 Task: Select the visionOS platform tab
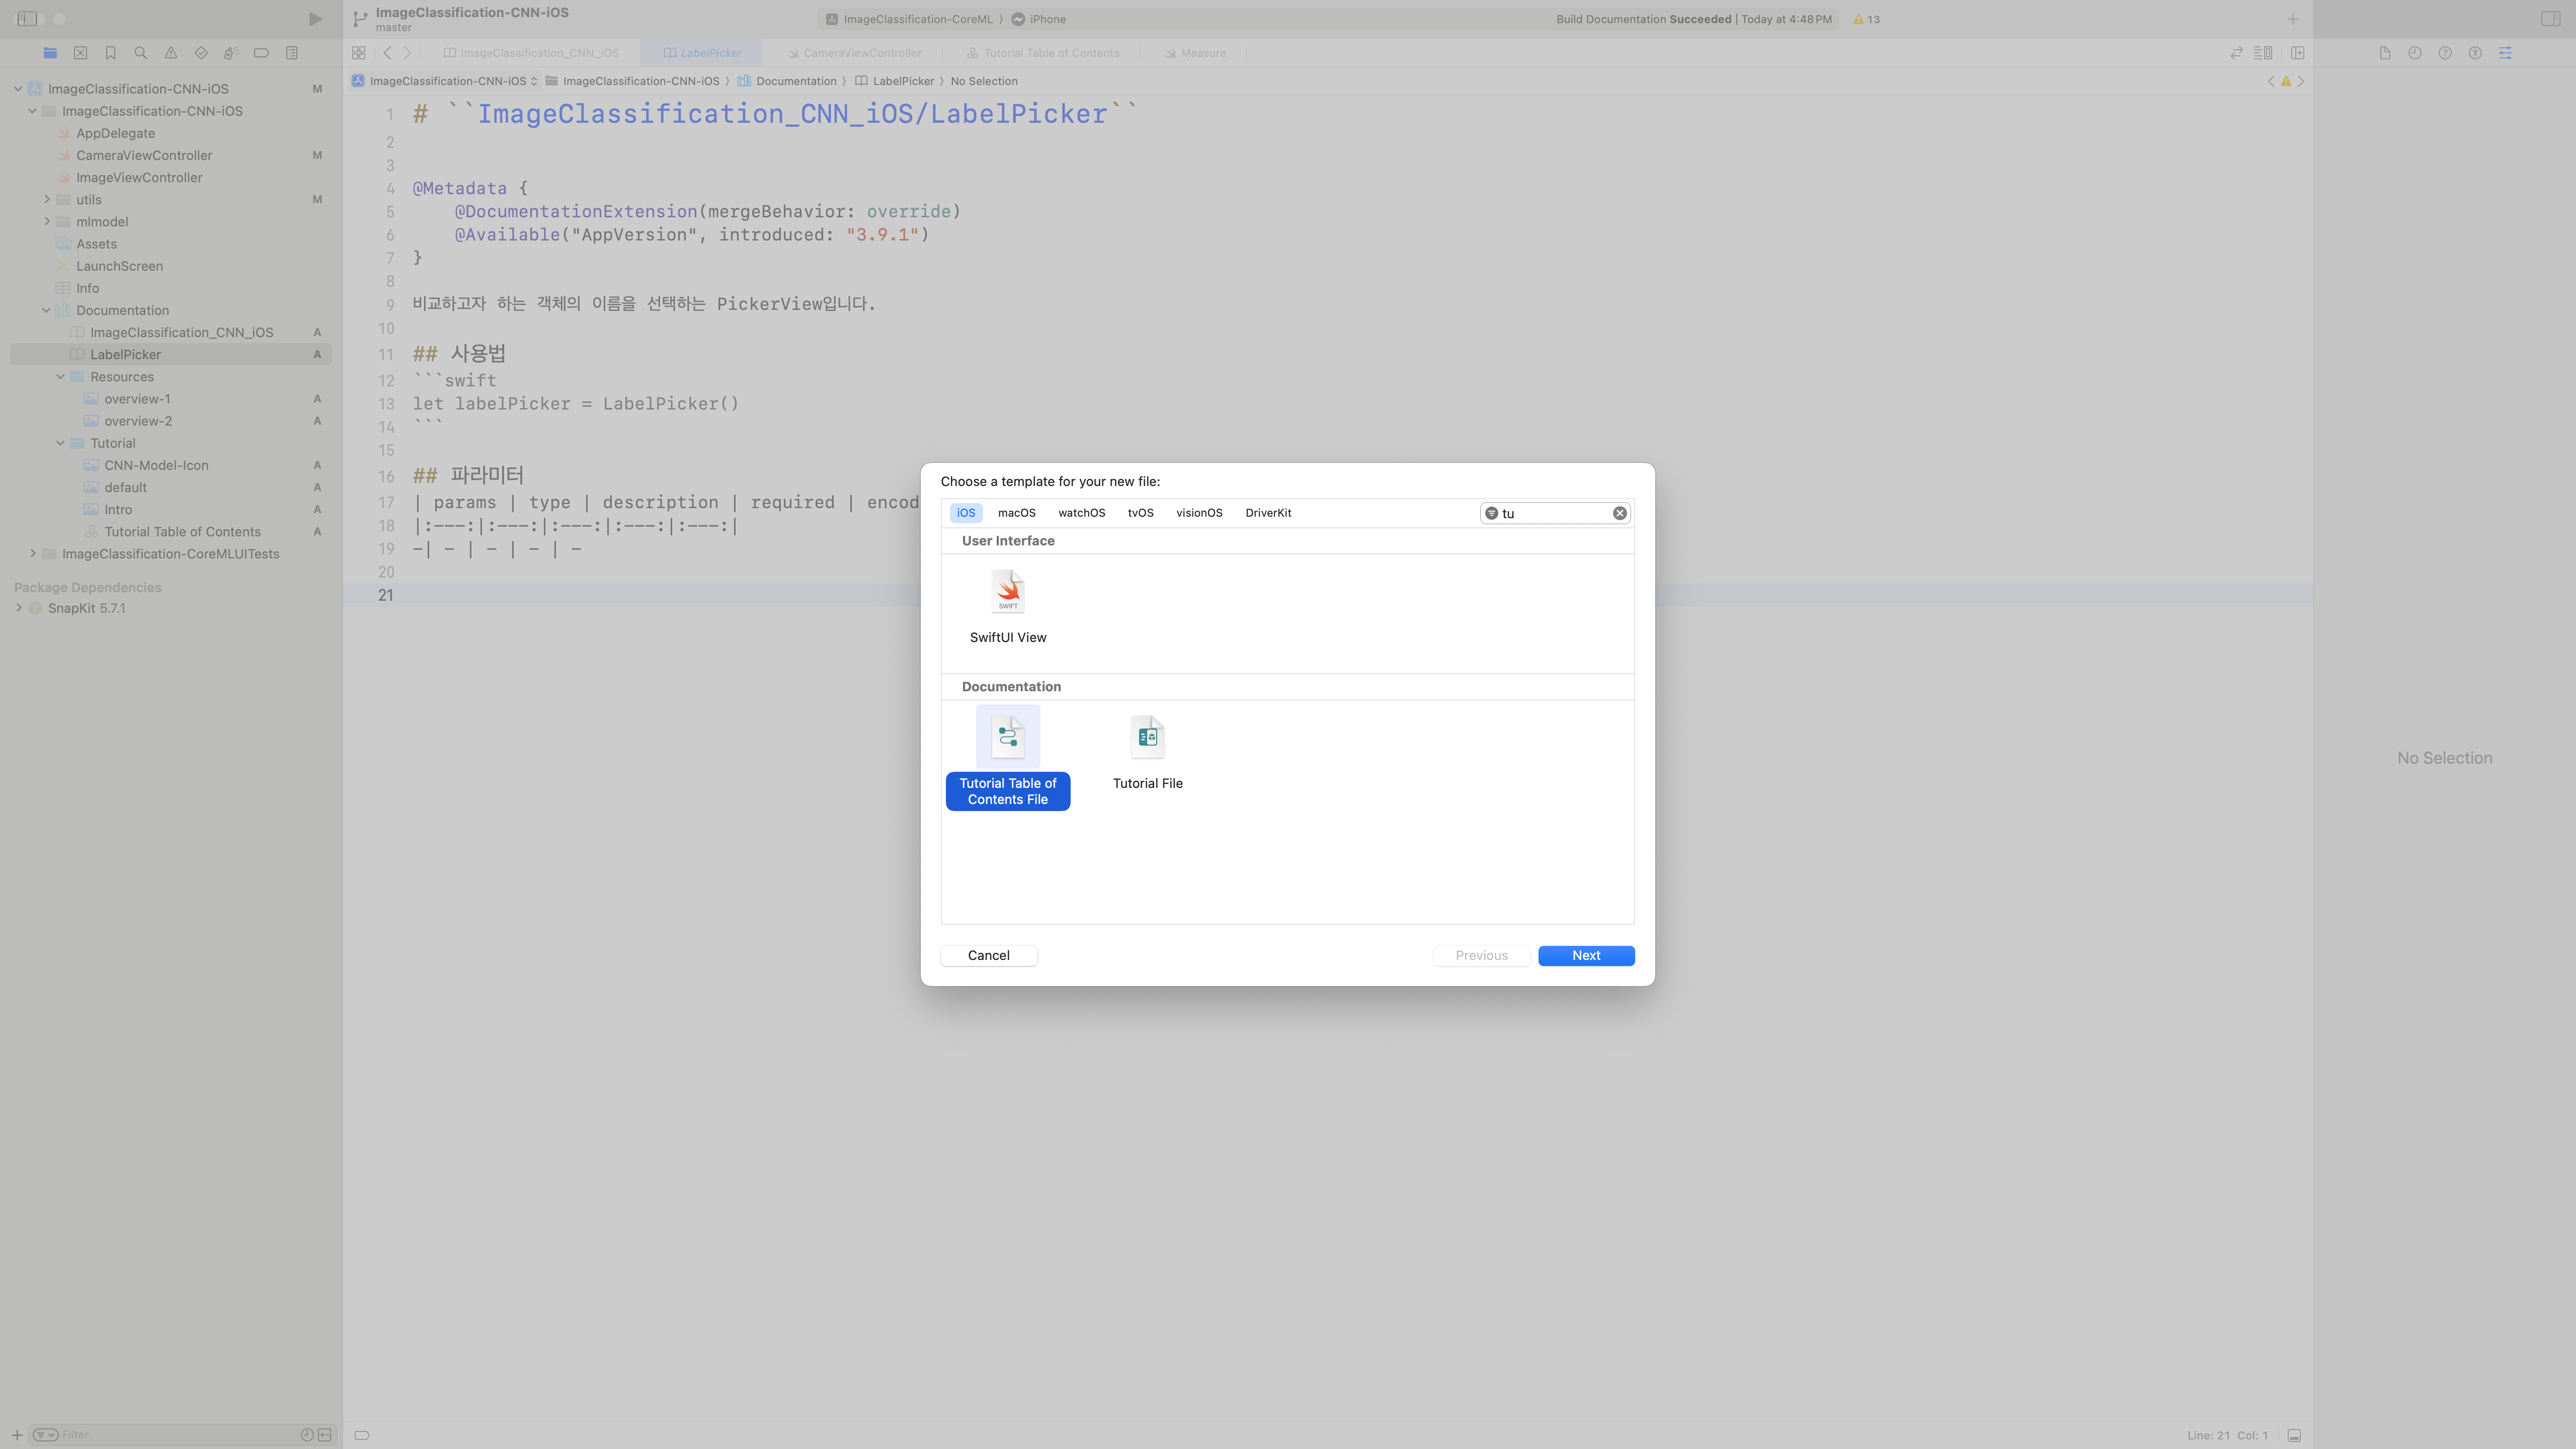tap(1199, 513)
